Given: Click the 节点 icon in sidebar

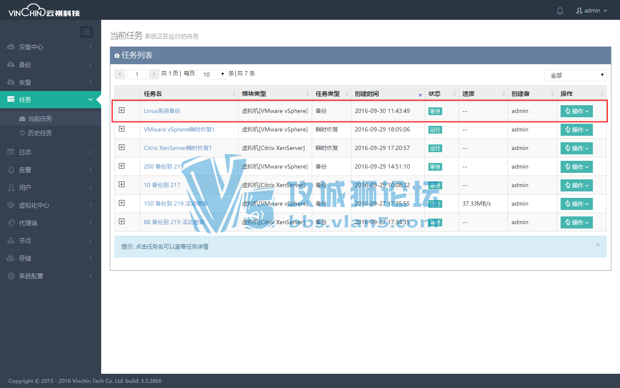Looking at the screenshot, I should click(x=11, y=240).
